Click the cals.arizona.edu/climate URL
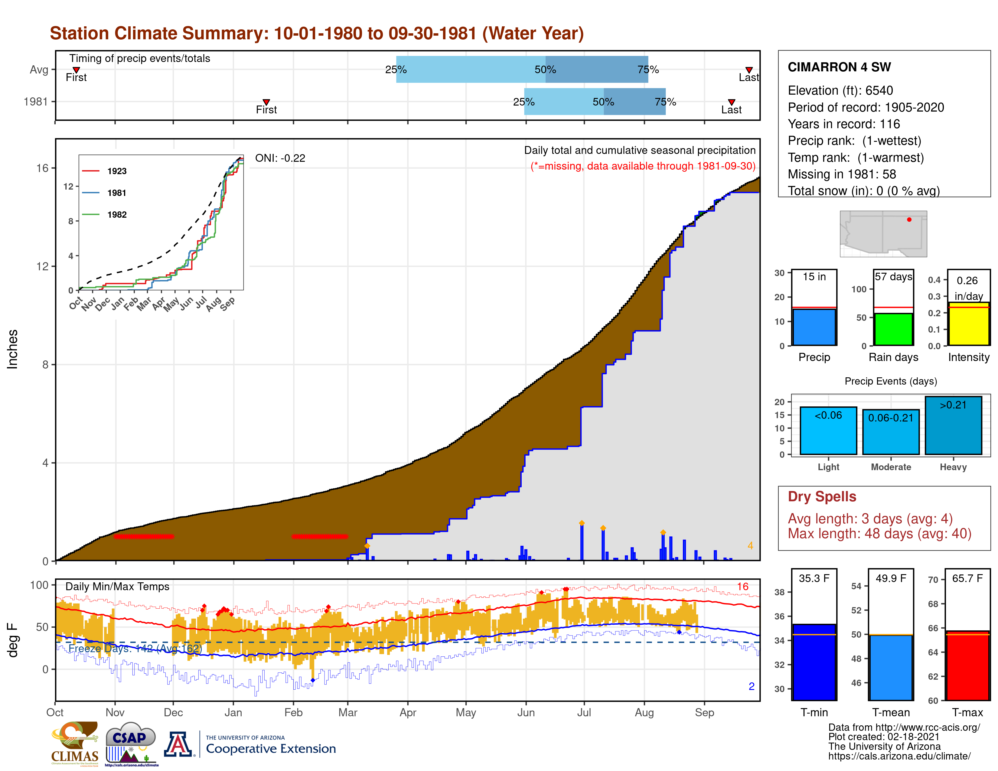Screen dimensions: 998x771 point(899,756)
